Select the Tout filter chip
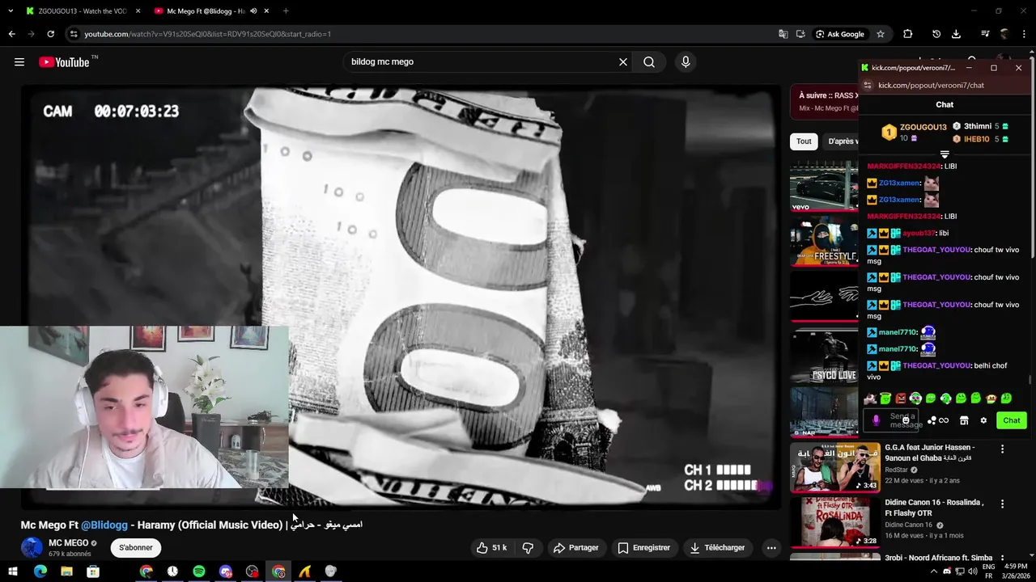1036x582 pixels. [x=804, y=141]
